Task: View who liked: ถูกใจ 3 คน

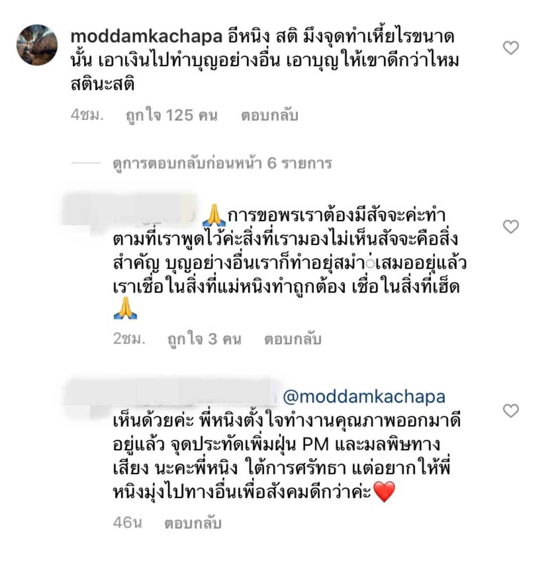Action: 204,339
